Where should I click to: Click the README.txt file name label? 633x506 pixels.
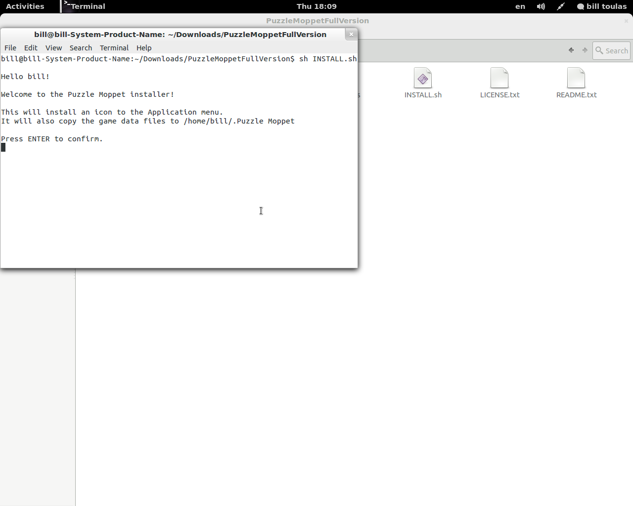point(577,95)
